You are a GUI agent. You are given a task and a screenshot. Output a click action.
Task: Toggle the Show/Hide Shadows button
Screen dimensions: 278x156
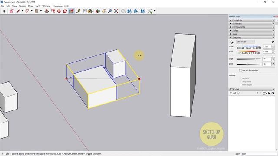tap(232, 42)
